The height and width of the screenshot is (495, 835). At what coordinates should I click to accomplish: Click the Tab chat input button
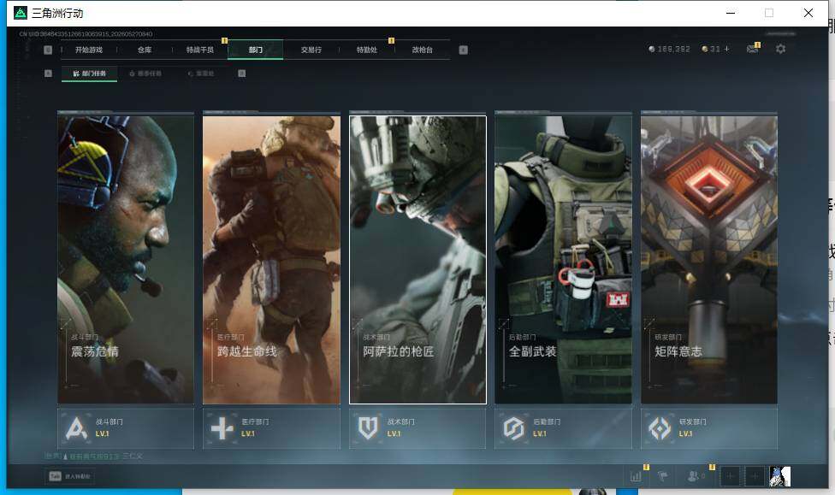(x=70, y=476)
